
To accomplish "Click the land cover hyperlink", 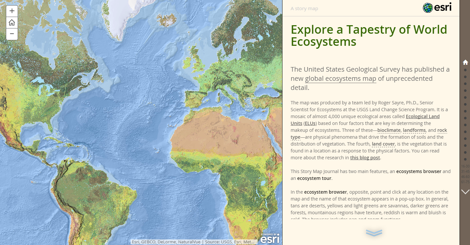I will (x=383, y=144).
